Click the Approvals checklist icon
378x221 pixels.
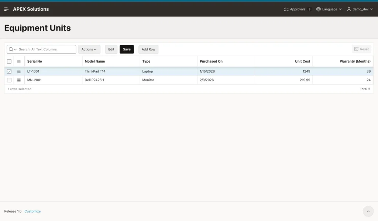point(286,9)
